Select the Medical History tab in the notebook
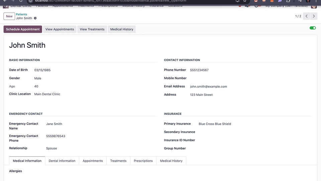Viewport: 321px width, 181px height. pyautogui.click(x=171, y=161)
